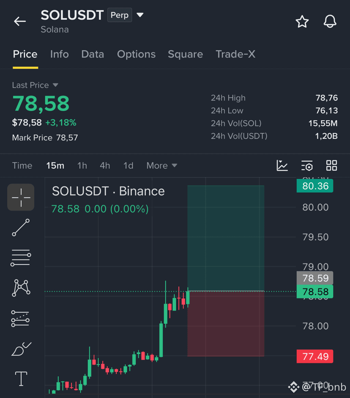
Task: Click the 24h Low value 76,13
Action: click(x=326, y=110)
